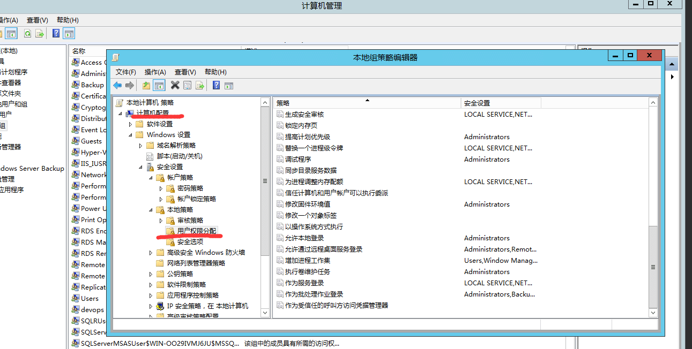Expand the 高级安全 Windows 防火墙 node
692x349 pixels.
coord(151,253)
